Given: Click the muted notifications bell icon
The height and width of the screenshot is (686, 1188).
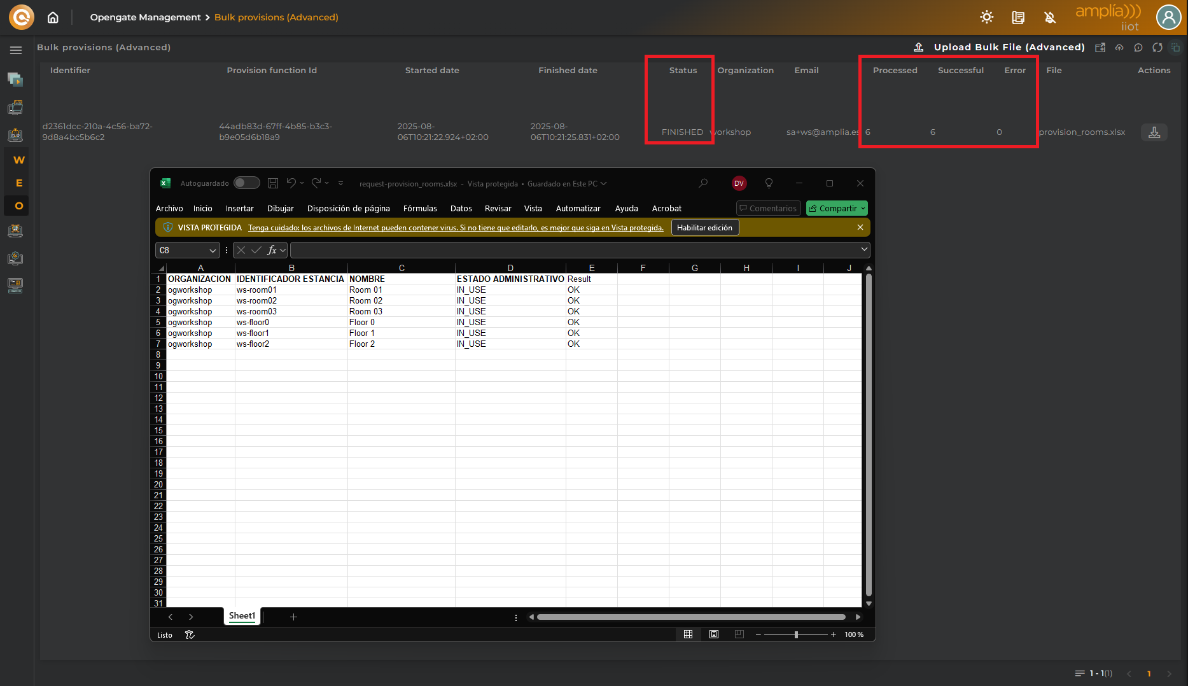Looking at the screenshot, I should pos(1050,17).
